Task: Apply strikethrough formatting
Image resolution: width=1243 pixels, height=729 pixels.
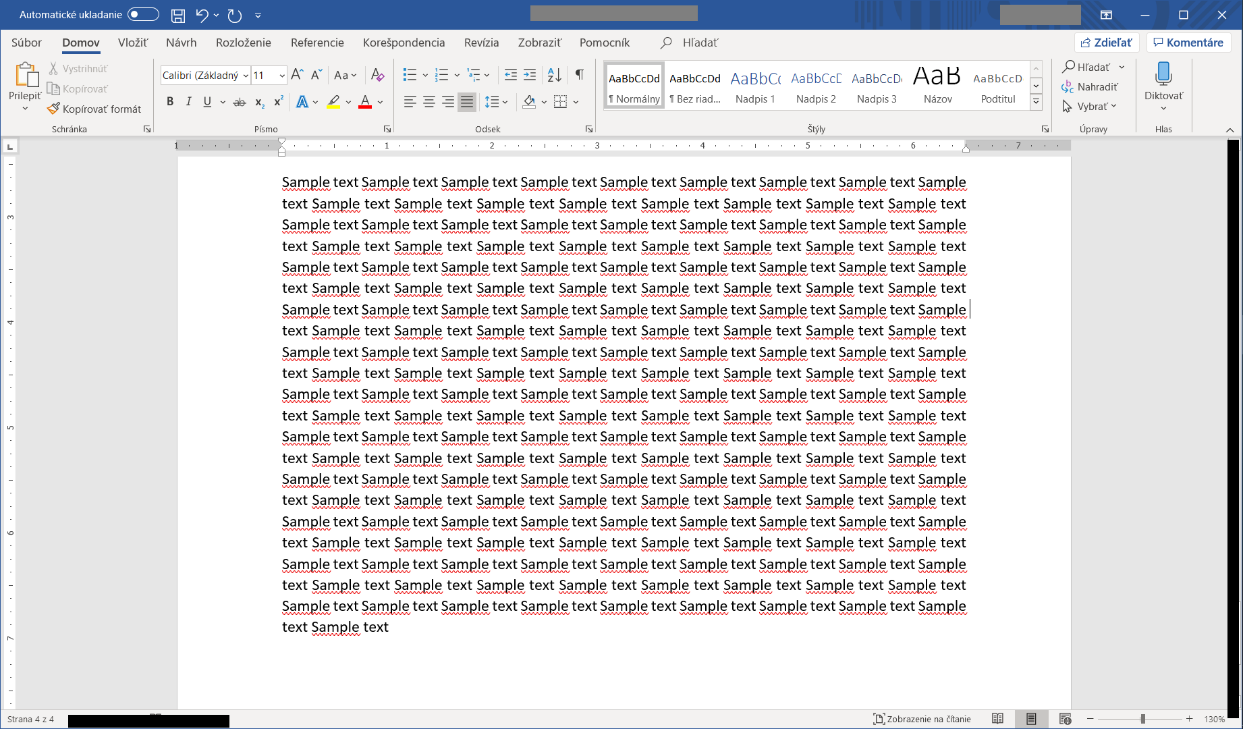Action: tap(240, 102)
